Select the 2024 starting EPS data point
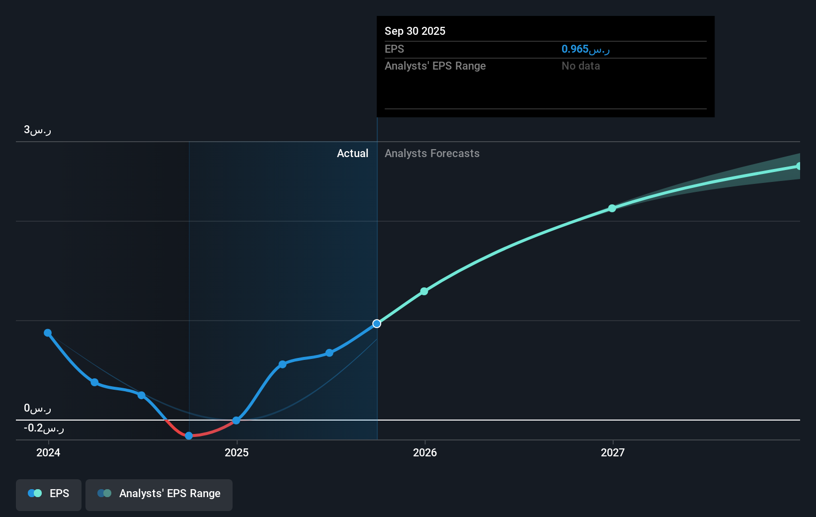 point(48,332)
